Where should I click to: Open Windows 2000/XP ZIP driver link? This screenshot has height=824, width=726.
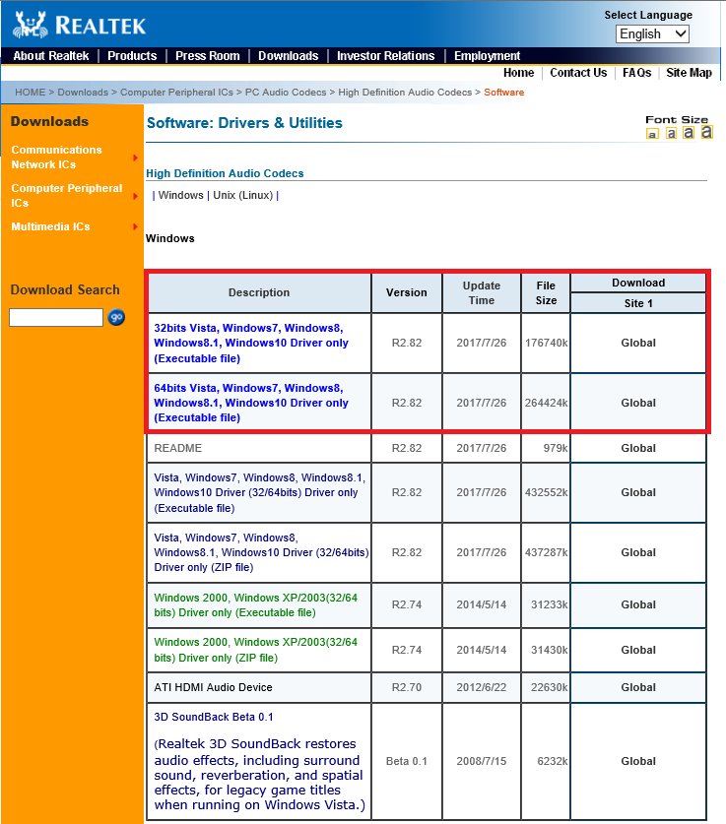tap(256, 650)
